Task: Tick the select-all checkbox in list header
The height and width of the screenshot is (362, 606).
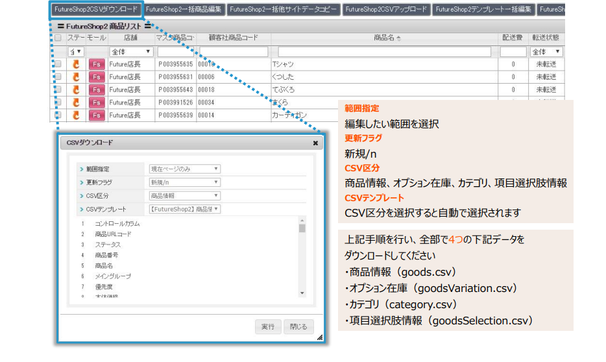Action: pyautogui.click(x=58, y=38)
